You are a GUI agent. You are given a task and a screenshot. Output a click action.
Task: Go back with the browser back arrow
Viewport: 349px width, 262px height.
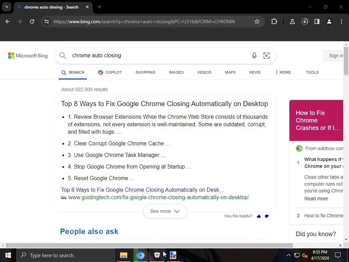click(7, 21)
